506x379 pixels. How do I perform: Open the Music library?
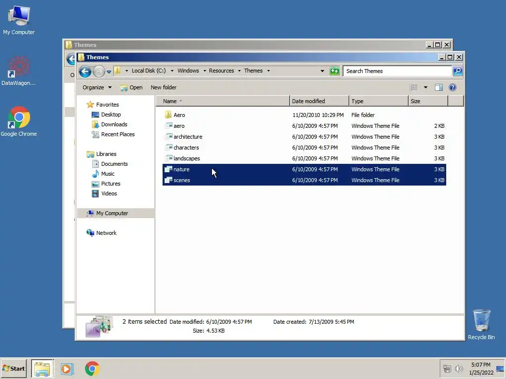[103, 174]
